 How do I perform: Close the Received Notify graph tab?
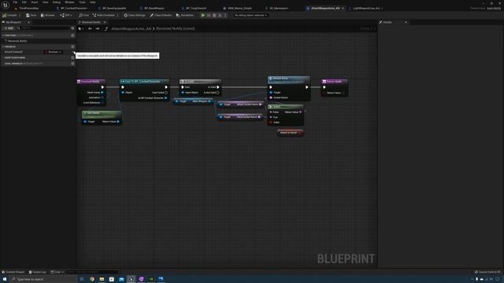[105, 22]
